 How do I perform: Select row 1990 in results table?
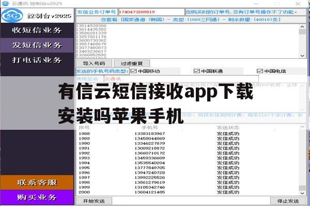click(x=188, y=143)
